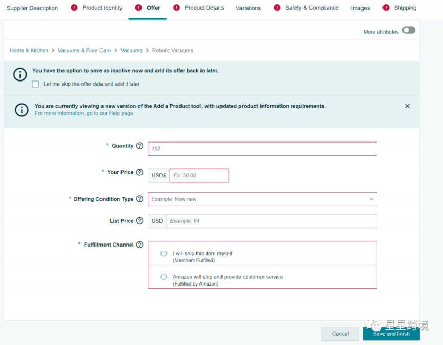The image size is (443, 345).
Task: Switch to the Product Identity tab
Action: pos(102,8)
